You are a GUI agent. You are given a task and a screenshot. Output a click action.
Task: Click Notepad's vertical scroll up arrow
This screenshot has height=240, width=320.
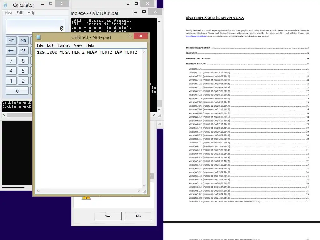(144, 52)
